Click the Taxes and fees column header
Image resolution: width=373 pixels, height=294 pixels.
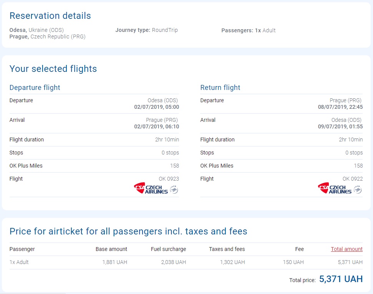point(227,249)
